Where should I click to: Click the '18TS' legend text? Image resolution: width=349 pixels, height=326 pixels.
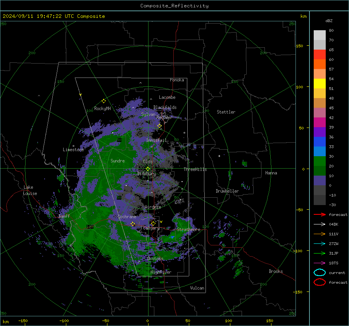click(333, 263)
